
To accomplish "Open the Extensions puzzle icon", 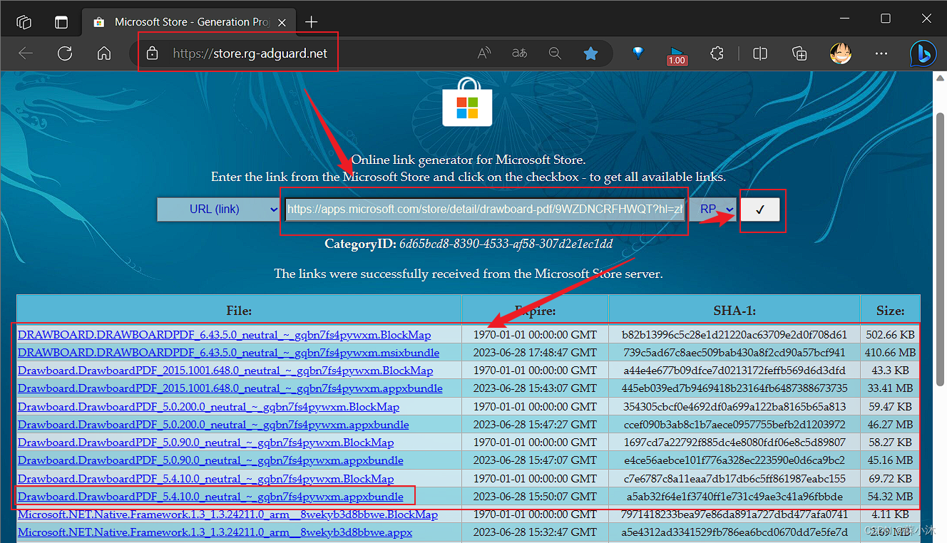I will point(717,53).
